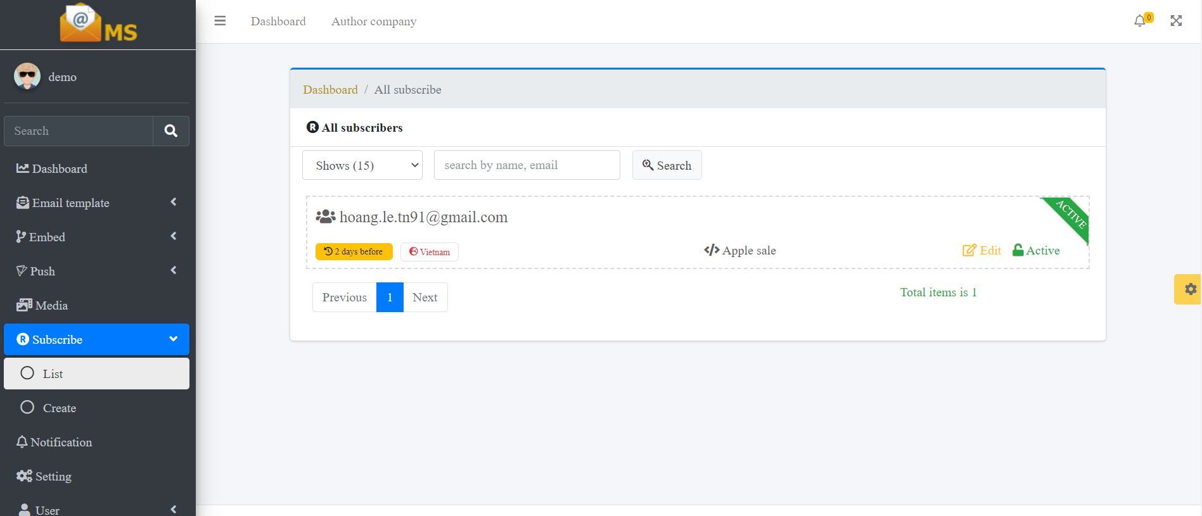Click the Dashboard breadcrumb link
The image size is (1202, 516).
[x=330, y=89]
